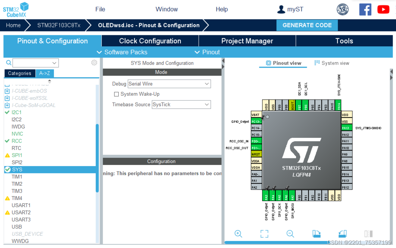Rotate the chip clockwise icon
This screenshot has width=396, height=248.
[316, 234]
